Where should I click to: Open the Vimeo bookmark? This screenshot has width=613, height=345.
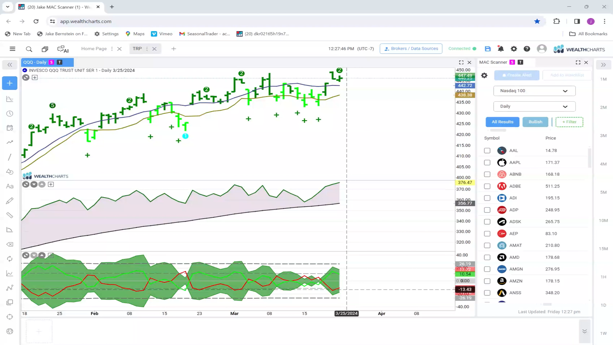(162, 34)
